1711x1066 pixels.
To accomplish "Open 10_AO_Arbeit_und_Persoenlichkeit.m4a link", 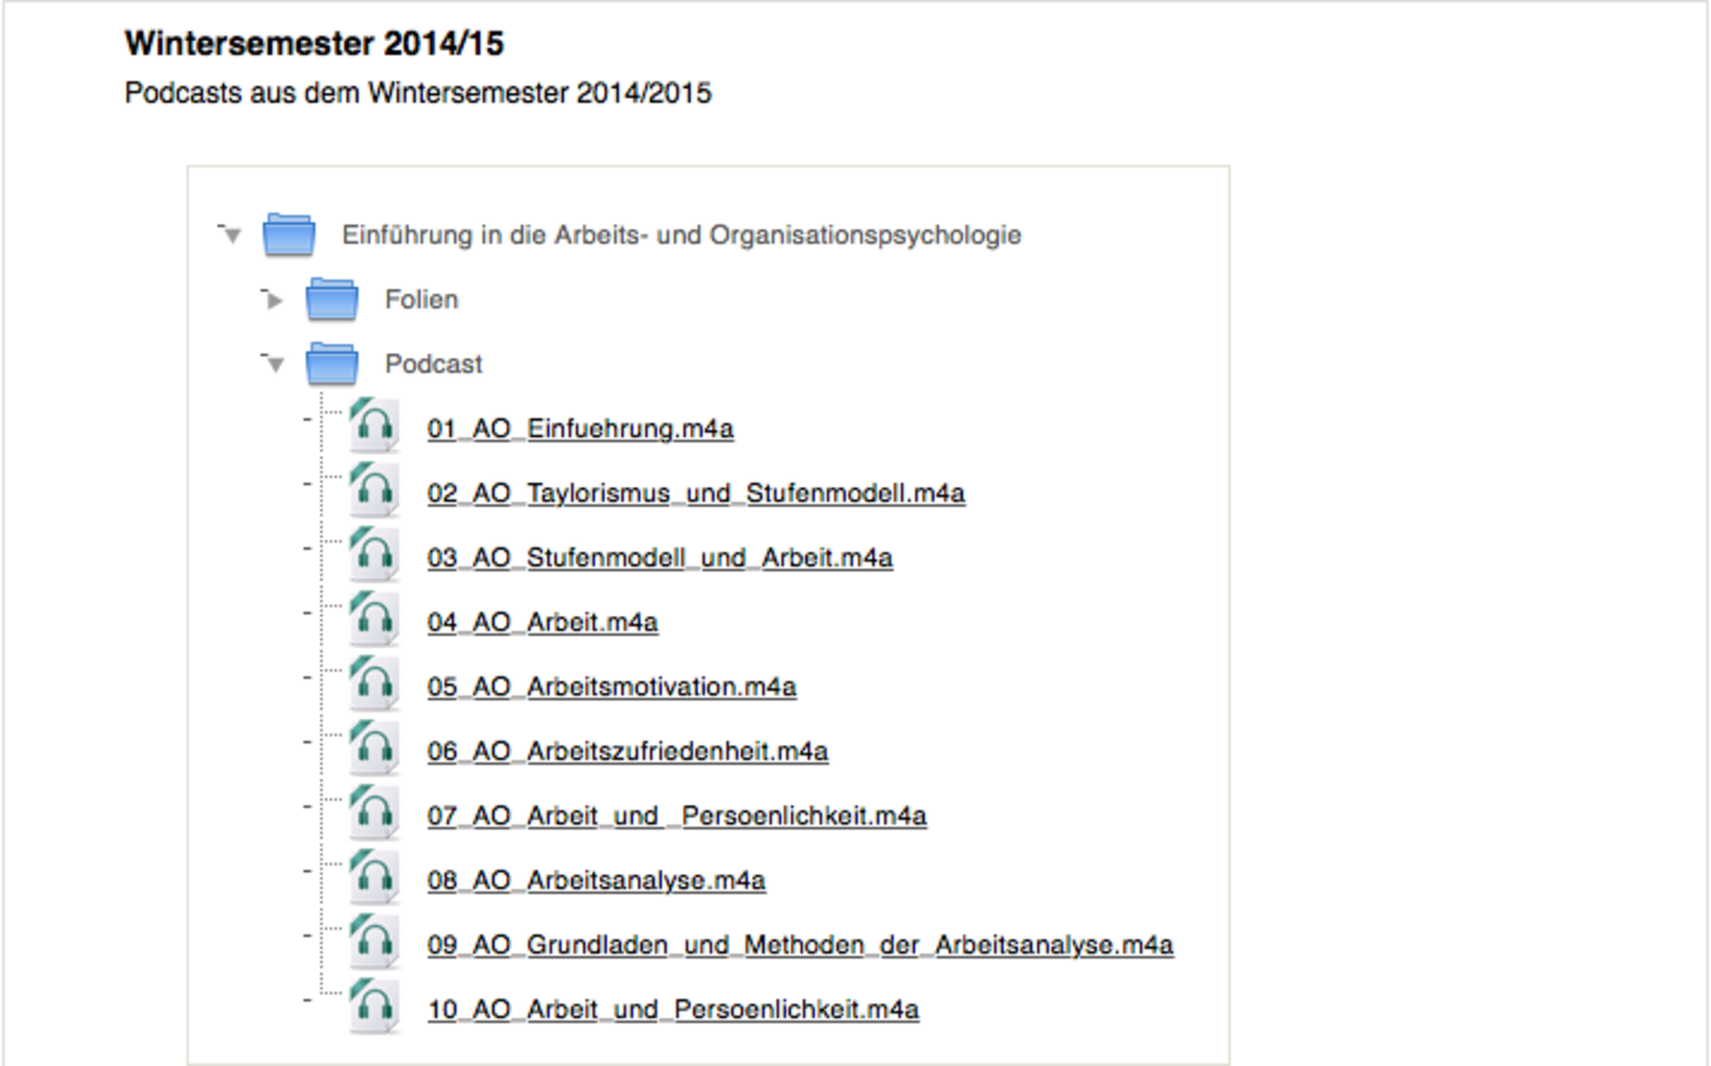I will click(x=673, y=1009).
